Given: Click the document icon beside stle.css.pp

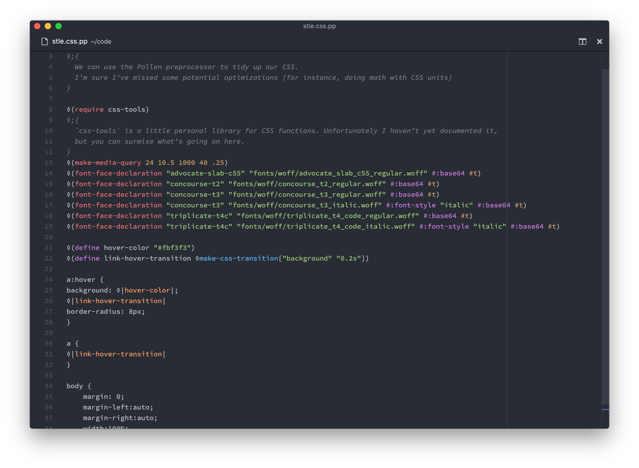Looking at the screenshot, I should (x=44, y=42).
